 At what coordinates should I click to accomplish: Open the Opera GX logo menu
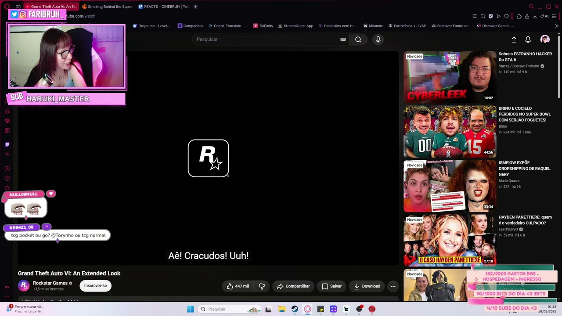pos(7,7)
